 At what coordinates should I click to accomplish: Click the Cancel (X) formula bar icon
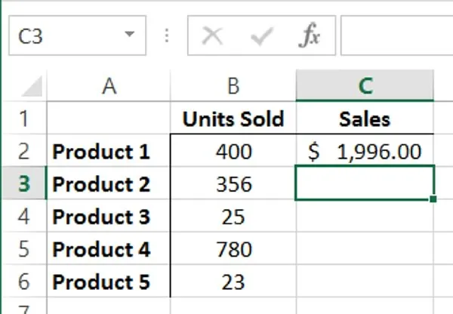(213, 36)
